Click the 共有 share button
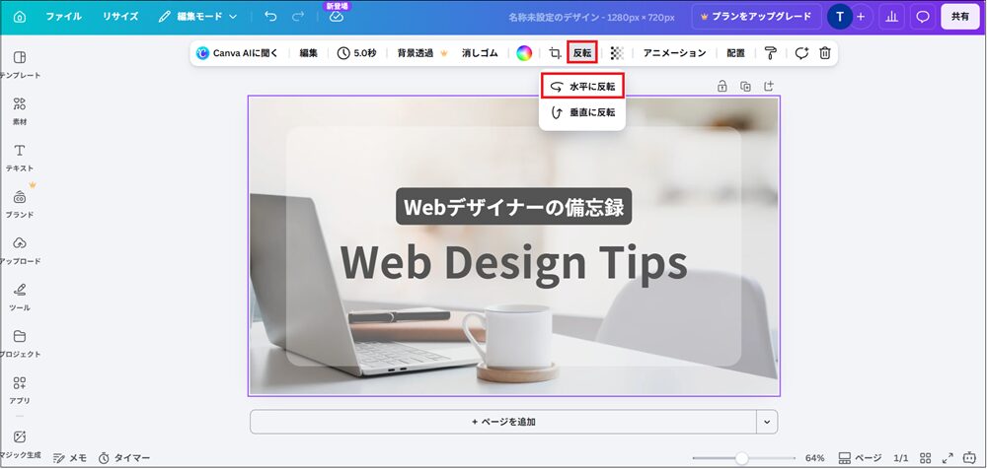 tap(960, 17)
